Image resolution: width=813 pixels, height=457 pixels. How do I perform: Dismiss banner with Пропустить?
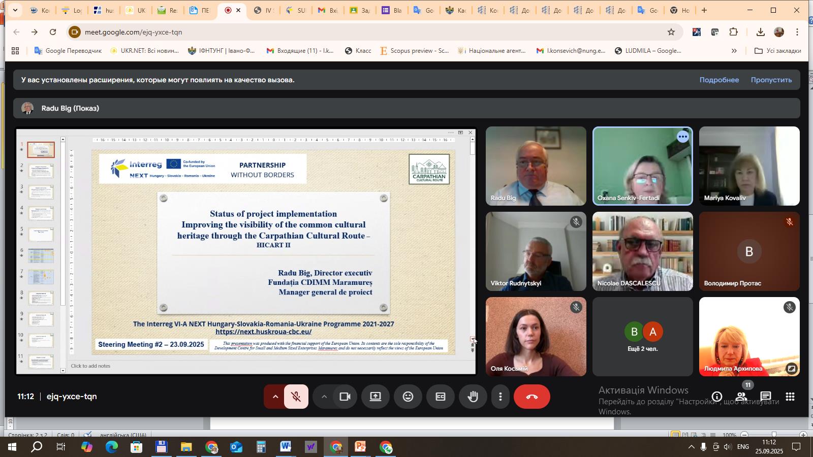point(771,80)
